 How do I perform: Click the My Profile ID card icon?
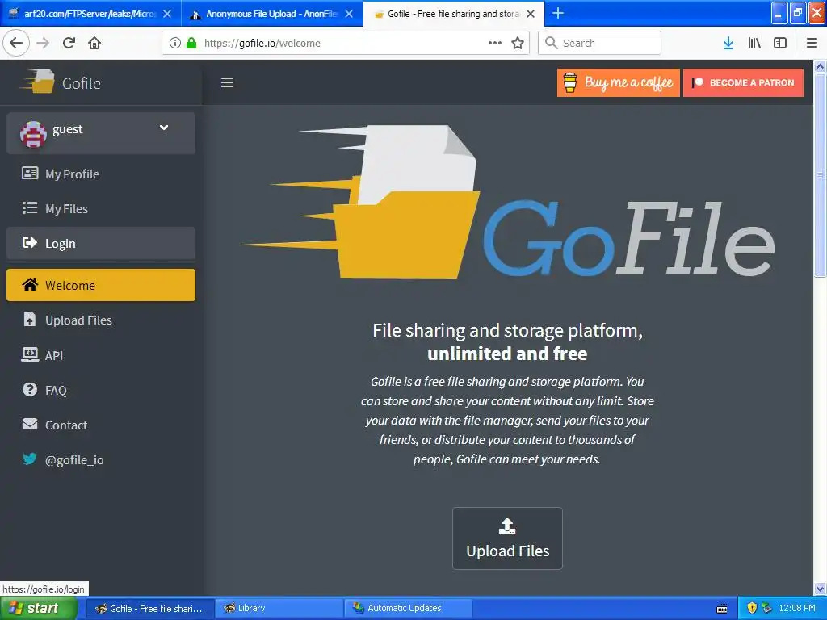(x=30, y=173)
